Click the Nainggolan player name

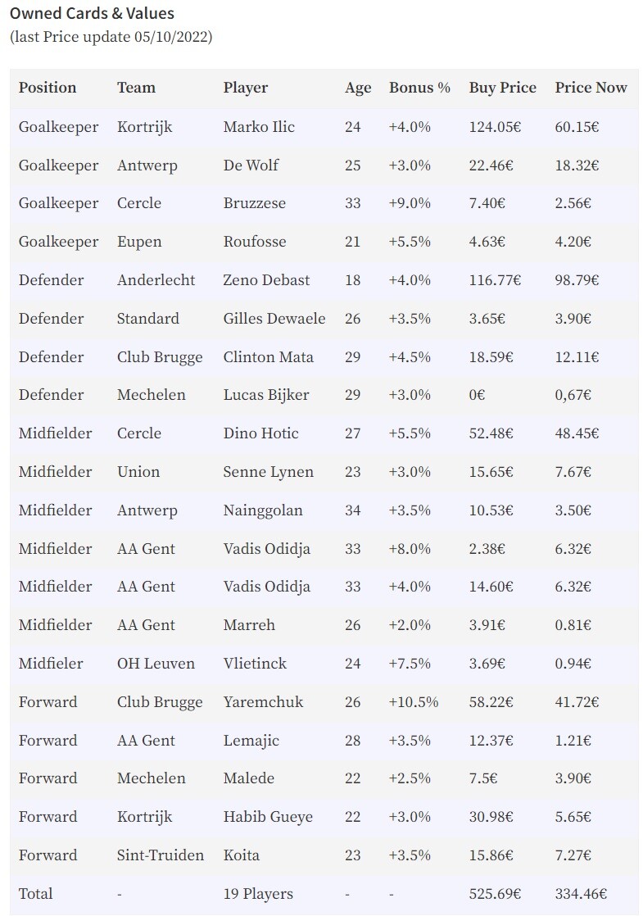[263, 510]
